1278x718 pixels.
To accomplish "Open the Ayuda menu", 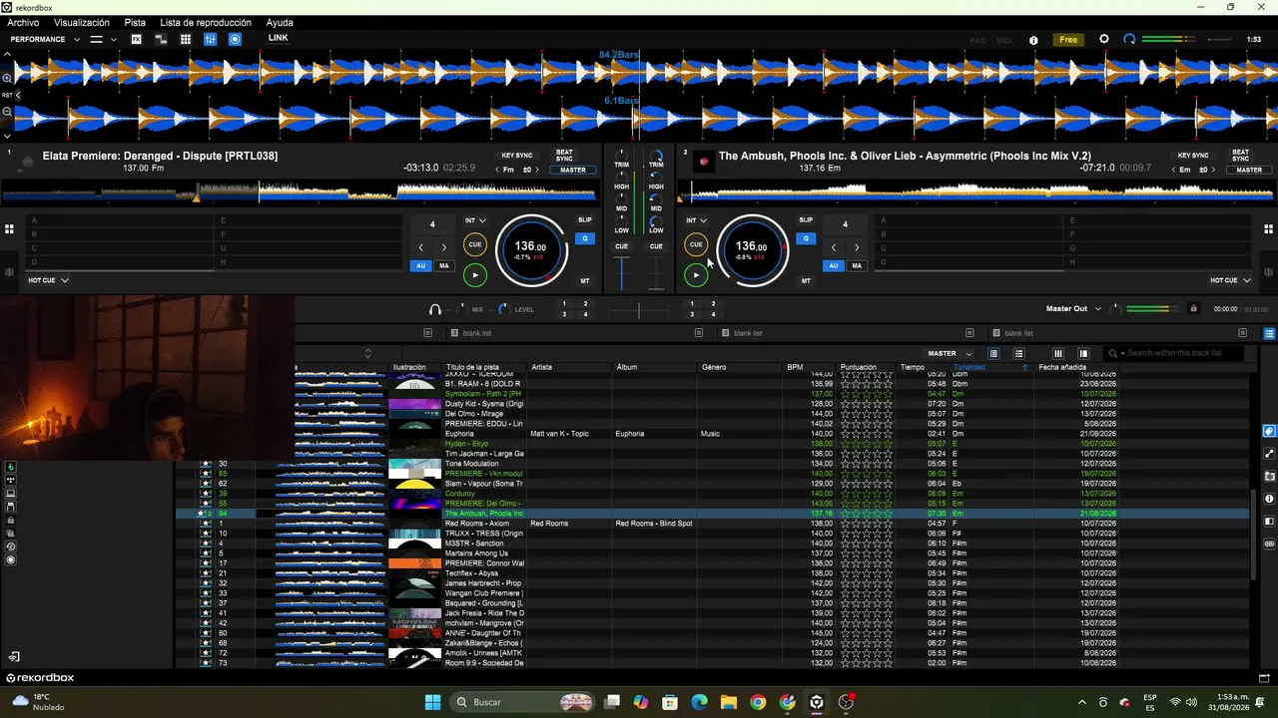I will click(x=280, y=22).
